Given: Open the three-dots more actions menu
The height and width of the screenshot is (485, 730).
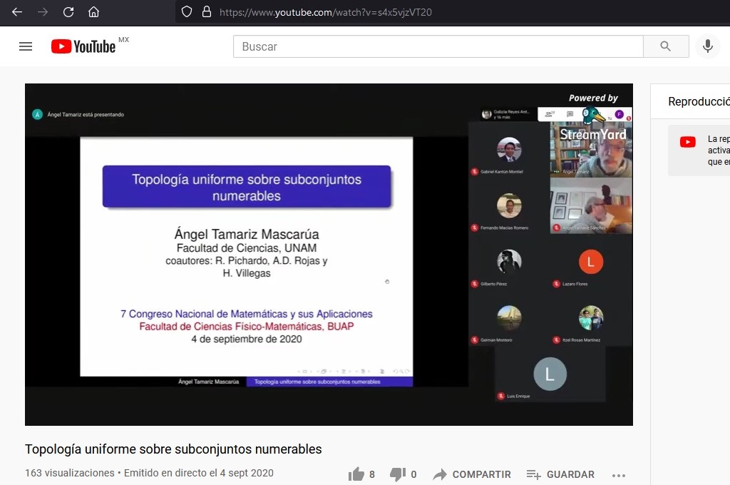Looking at the screenshot, I should coord(618,475).
